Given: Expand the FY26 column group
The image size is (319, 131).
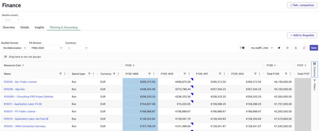Looking at the screenshot, I should pyautogui.click(x=275, y=65).
